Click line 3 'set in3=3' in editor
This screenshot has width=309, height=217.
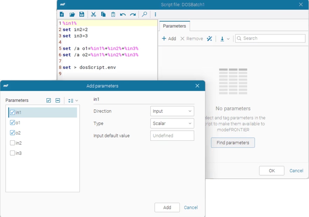click(x=75, y=36)
